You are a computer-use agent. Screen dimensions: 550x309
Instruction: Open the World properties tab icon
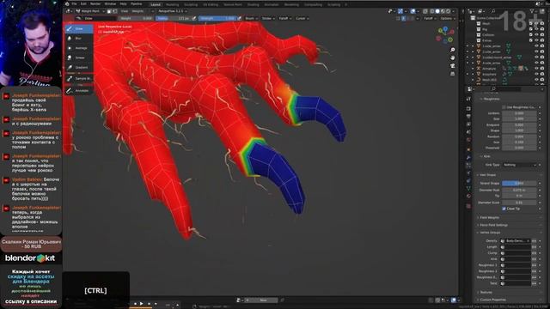(x=468, y=139)
